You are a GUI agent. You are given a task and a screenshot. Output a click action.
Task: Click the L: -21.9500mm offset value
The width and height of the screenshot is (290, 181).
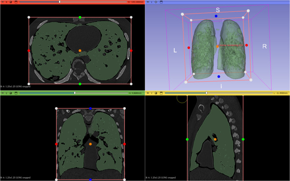(x=281, y=93)
